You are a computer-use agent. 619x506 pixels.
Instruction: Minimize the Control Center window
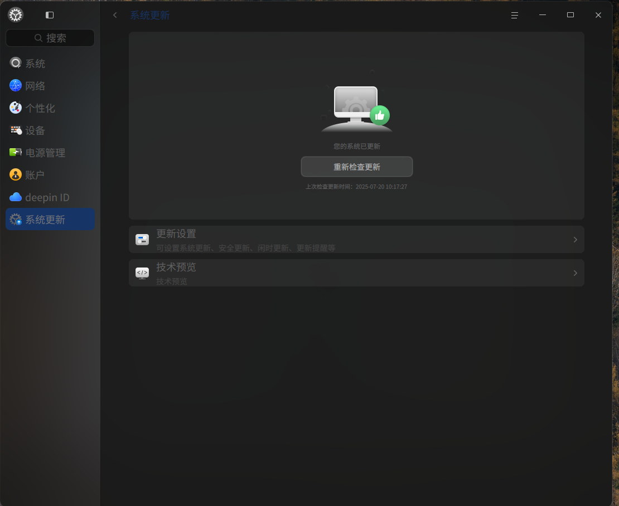tap(543, 15)
